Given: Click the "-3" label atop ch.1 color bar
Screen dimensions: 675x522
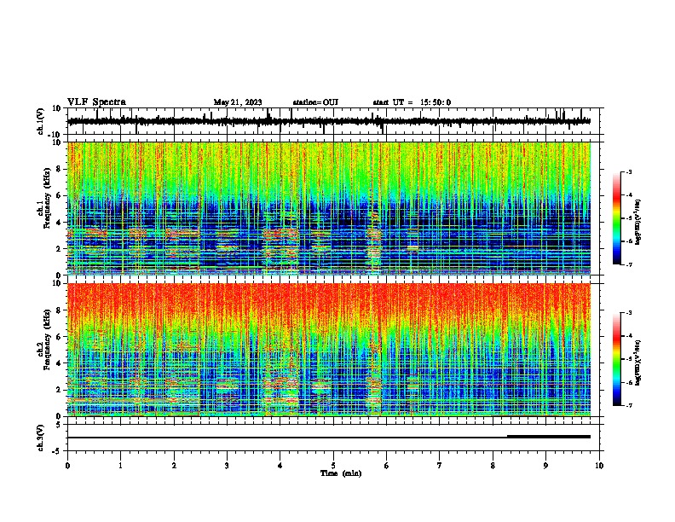Looking at the screenshot, I should pyautogui.click(x=628, y=171).
